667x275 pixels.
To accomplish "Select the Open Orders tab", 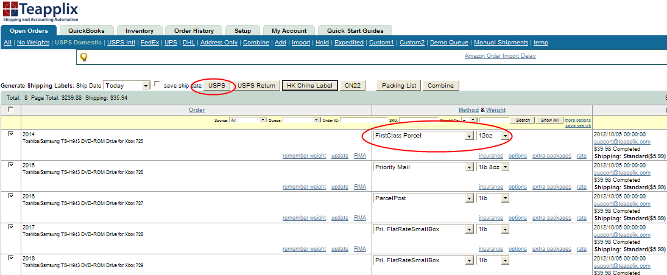I will [29, 30].
